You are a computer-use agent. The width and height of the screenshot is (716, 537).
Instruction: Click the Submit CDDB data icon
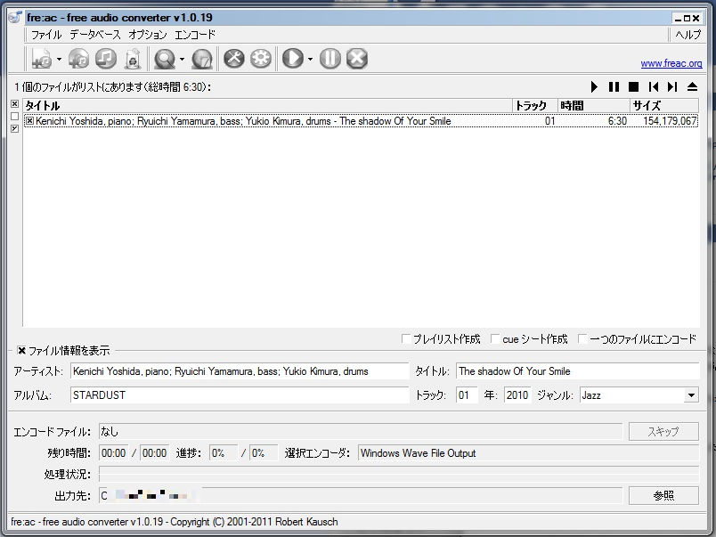(202, 59)
